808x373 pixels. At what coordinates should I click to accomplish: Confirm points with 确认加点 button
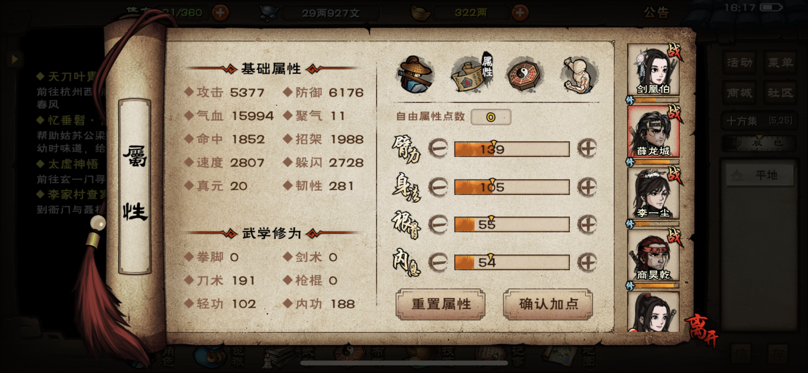[548, 304]
